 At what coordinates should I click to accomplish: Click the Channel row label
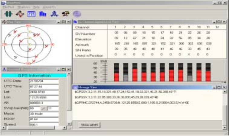(x=82, y=27)
